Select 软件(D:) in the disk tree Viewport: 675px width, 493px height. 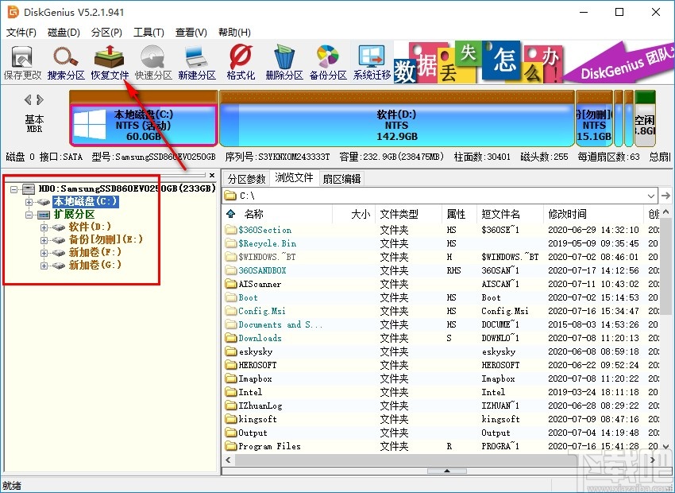point(90,227)
